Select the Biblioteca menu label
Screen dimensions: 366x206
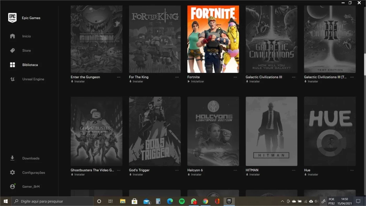tap(30, 65)
